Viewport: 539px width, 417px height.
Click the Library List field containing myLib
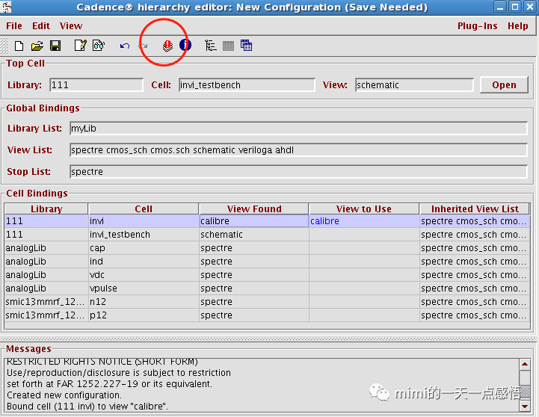click(x=298, y=129)
